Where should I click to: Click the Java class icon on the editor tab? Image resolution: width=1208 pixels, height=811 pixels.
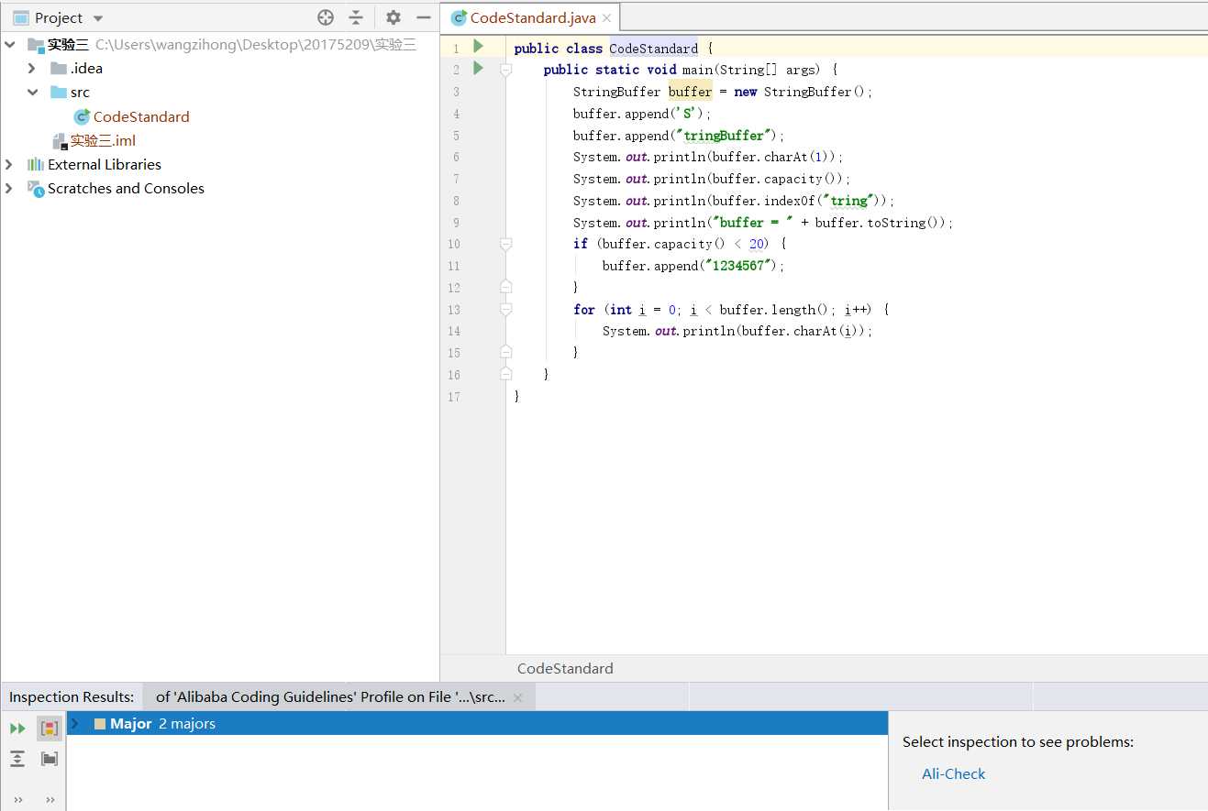(459, 17)
